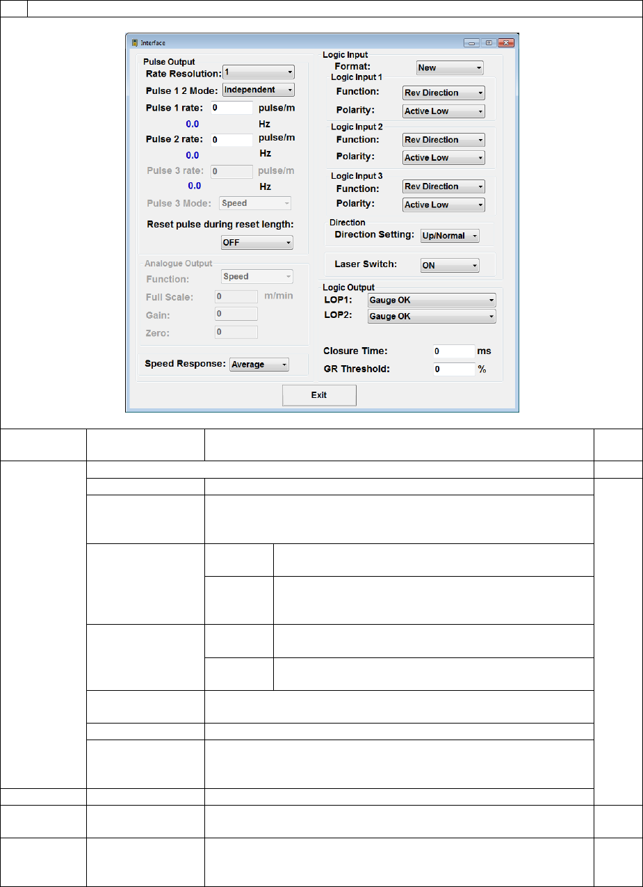Click the Interface window title icon

tap(134, 42)
